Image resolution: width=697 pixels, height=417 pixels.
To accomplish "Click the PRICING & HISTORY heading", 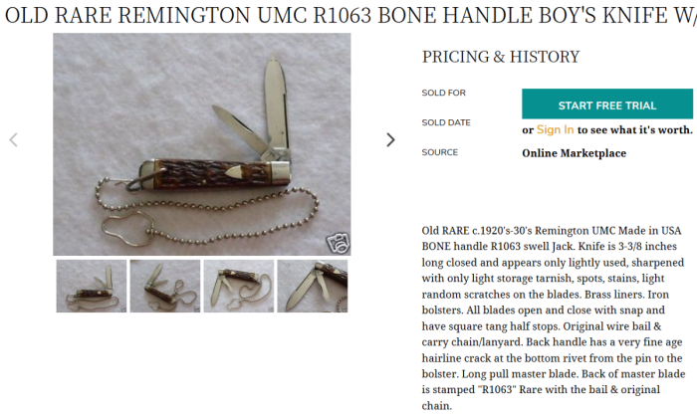I will coord(501,57).
